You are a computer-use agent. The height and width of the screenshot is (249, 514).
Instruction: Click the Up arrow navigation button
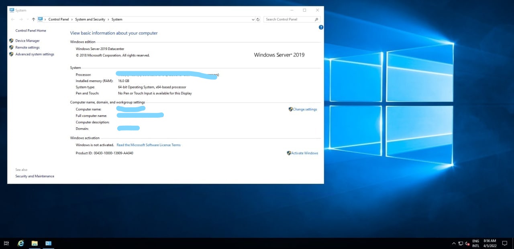pyautogui.click(x=33, y=19)
